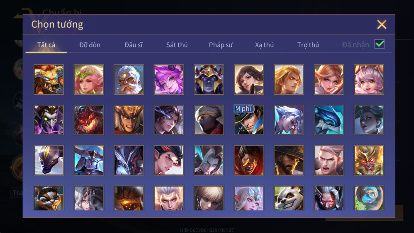The height and width of the screenshot is (233, 414).
Task: Switch to the Đỡ đòn tab
Action: (90, 45)
